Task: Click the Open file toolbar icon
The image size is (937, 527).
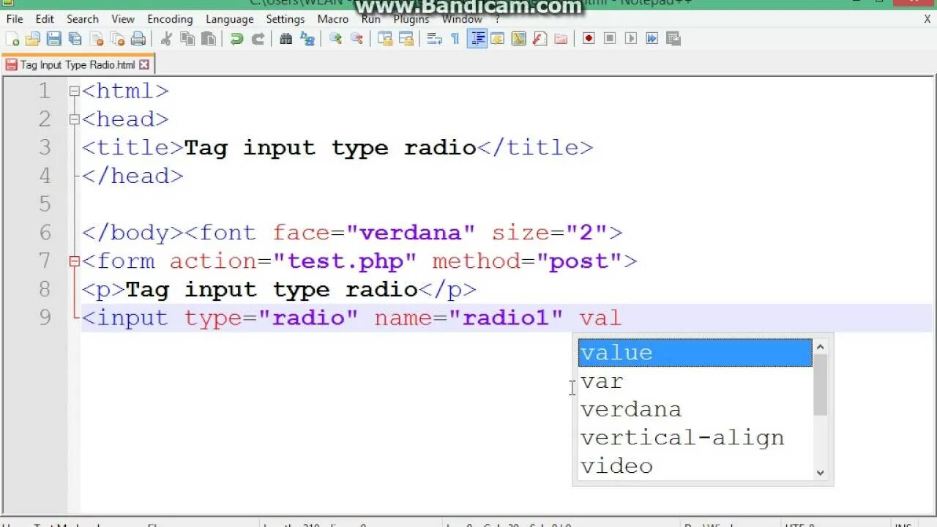Action: [33, 39]
